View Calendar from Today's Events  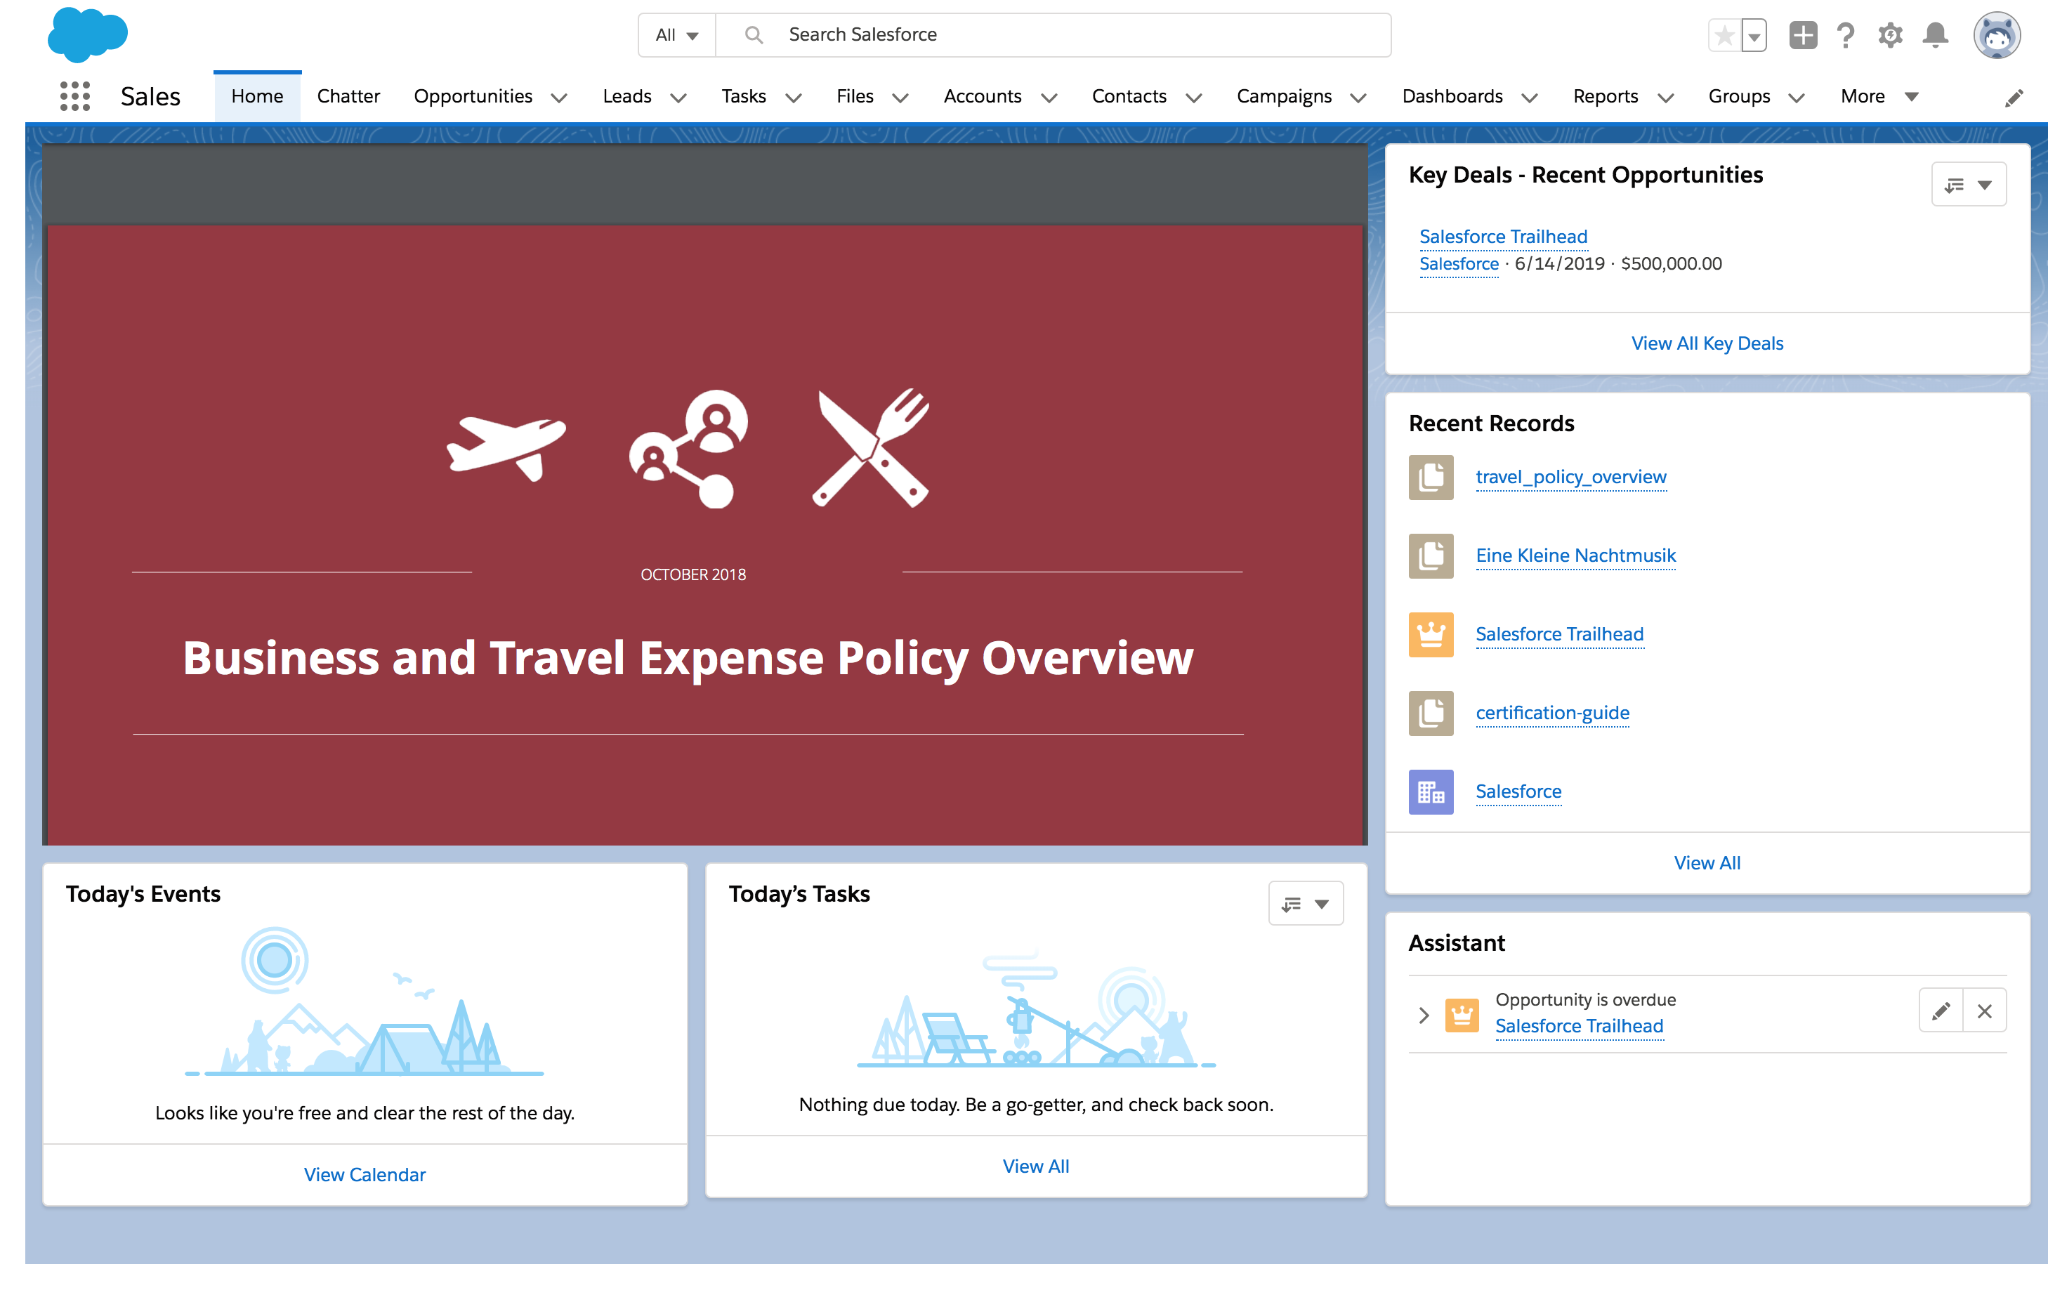click(365, 1174)
